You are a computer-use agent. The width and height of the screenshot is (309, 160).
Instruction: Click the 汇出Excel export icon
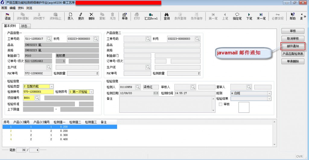pyautogui.click(x=151, y=16)
